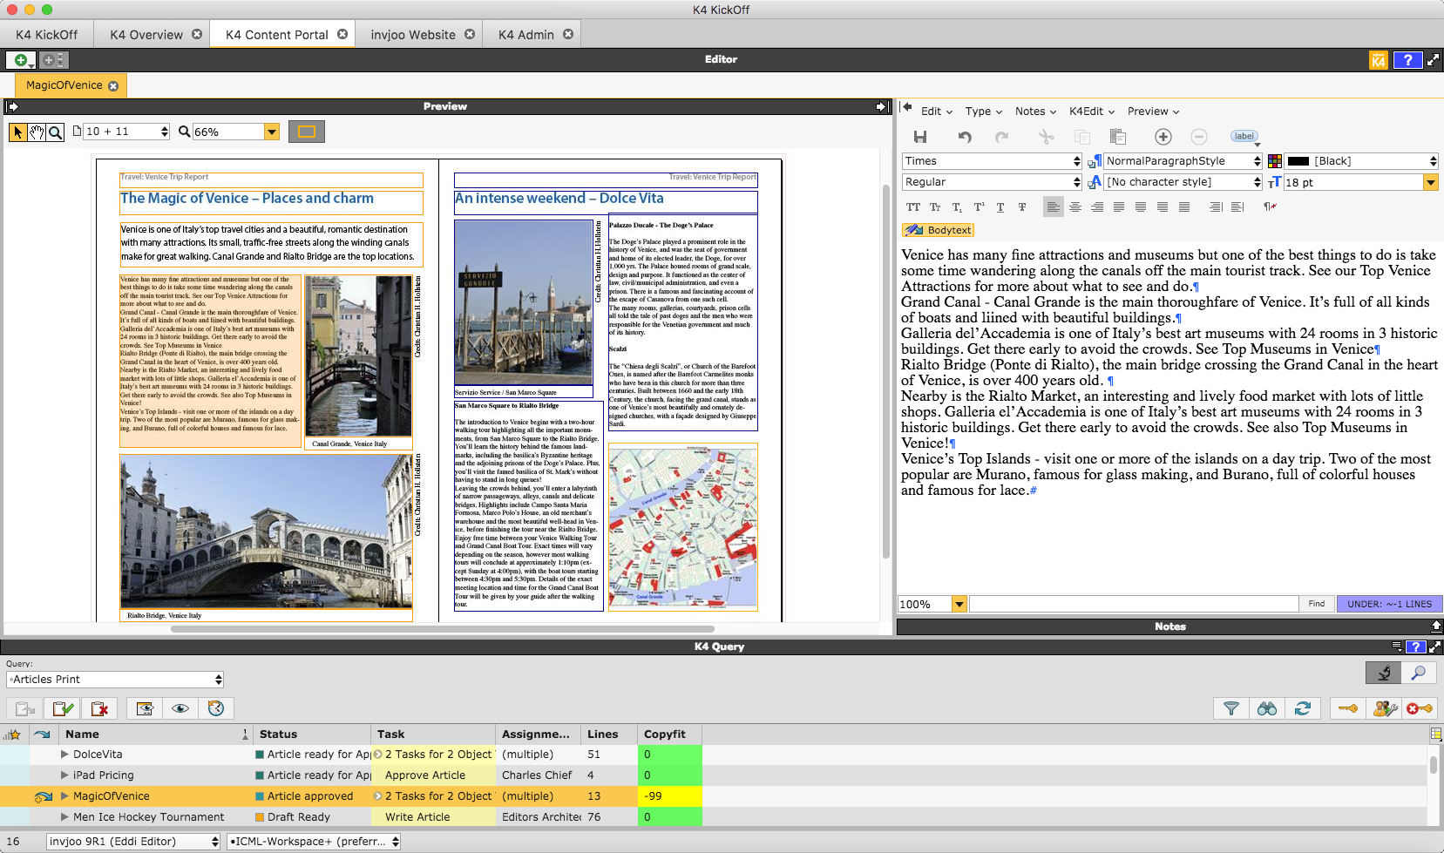Open the Articles Print query dropdown
Screen dimensions: 1444x853
pyautogui.click(x=115, y=680)
